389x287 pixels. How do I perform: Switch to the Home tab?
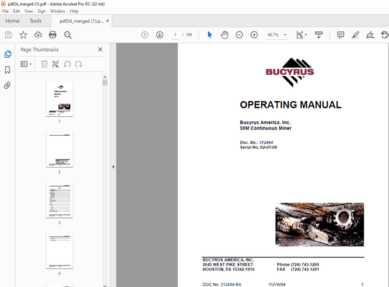point(13,21)
